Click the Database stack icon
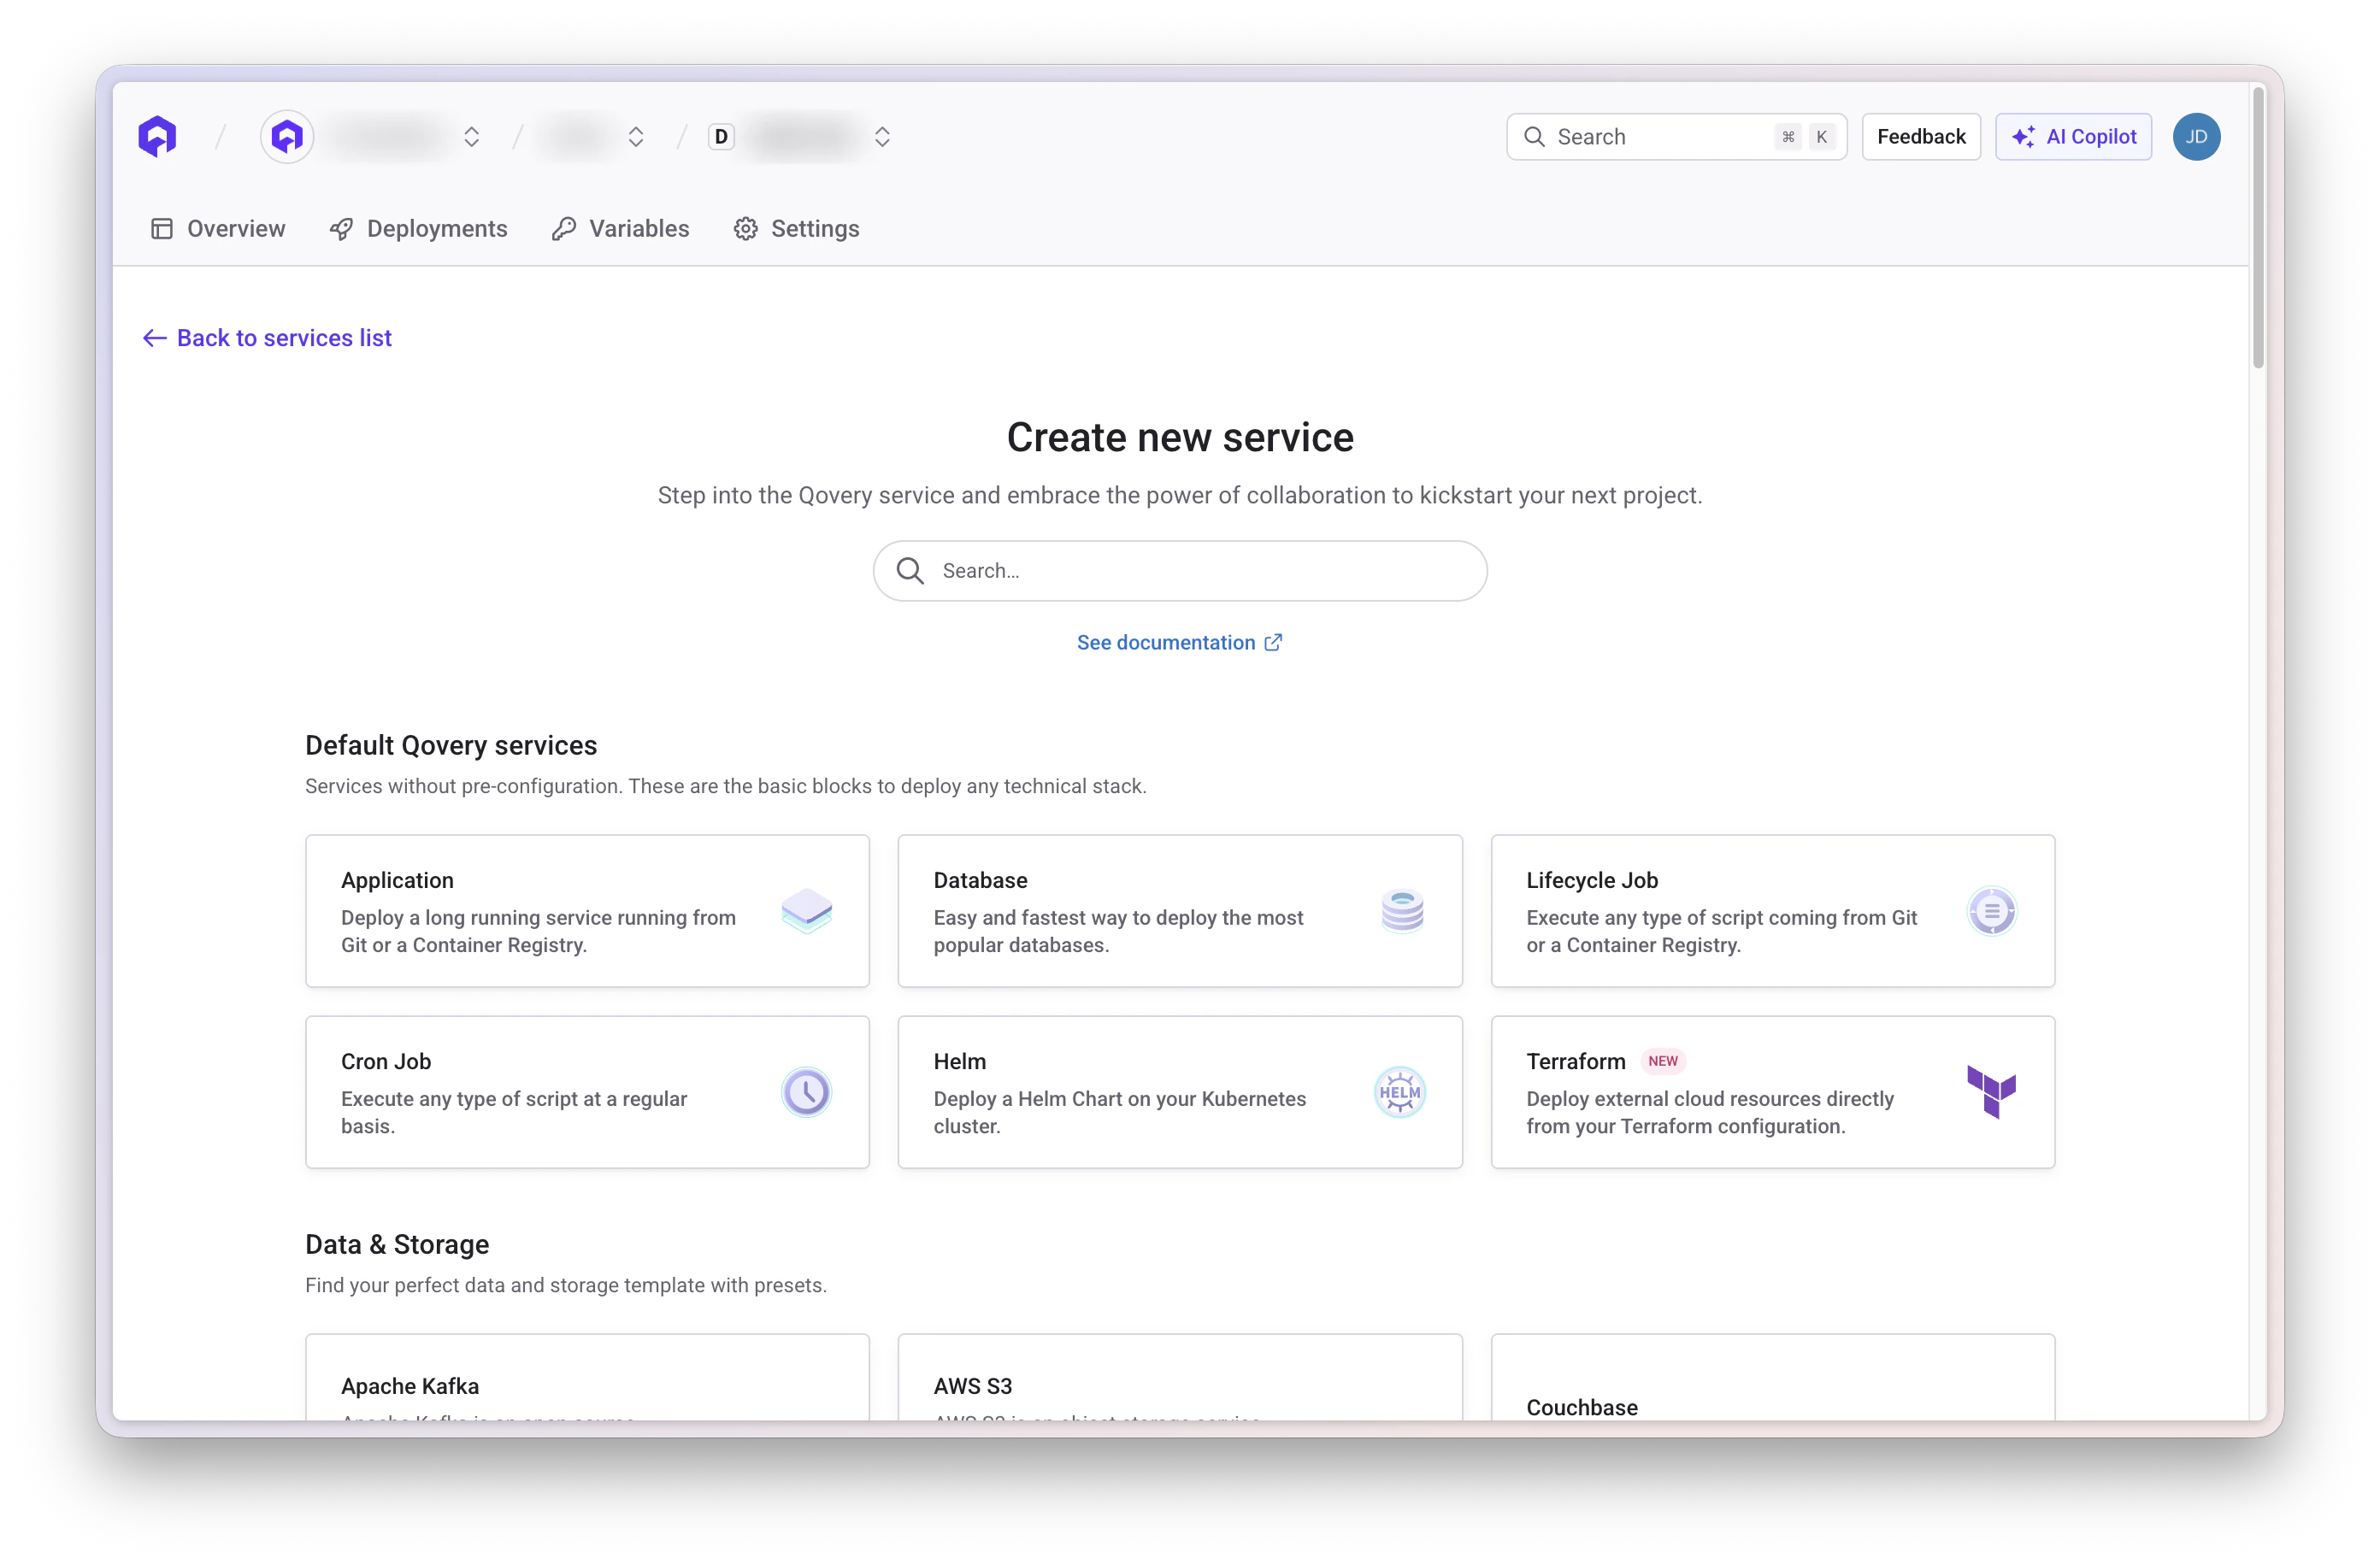This screenshot has width=2380, height=1564. pyautogui.click(x=1402, y=911)
